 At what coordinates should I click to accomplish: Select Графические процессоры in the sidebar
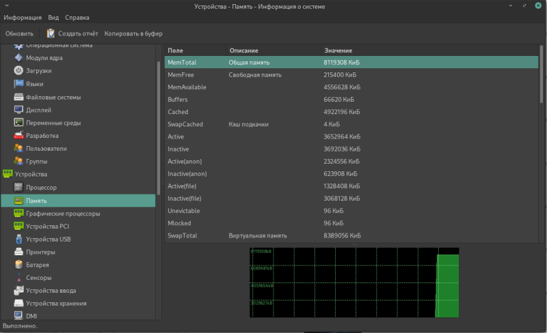(63, 214)
